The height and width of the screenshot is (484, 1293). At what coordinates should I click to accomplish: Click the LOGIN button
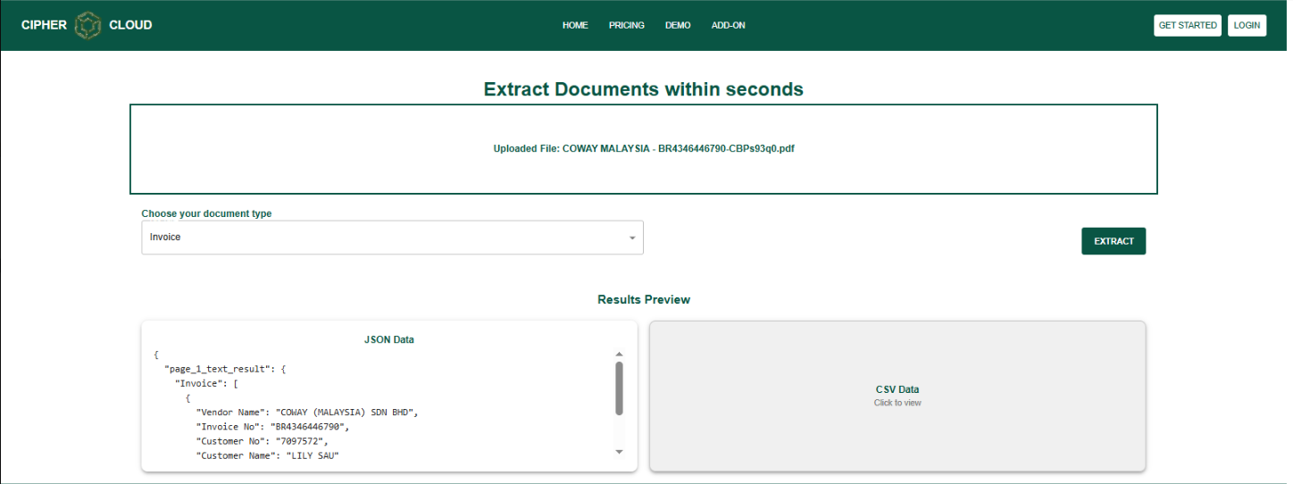pyautogui.click(x=1247, y=25)
